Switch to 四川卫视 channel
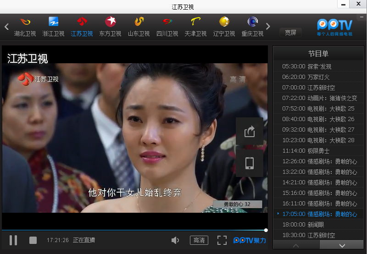 167,27
